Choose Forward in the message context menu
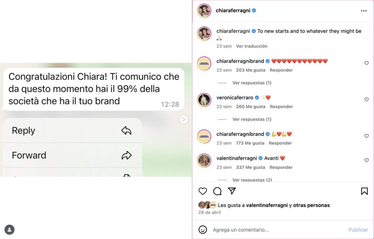Viewport: 374px width, 239px height. (x=72, y=155)
